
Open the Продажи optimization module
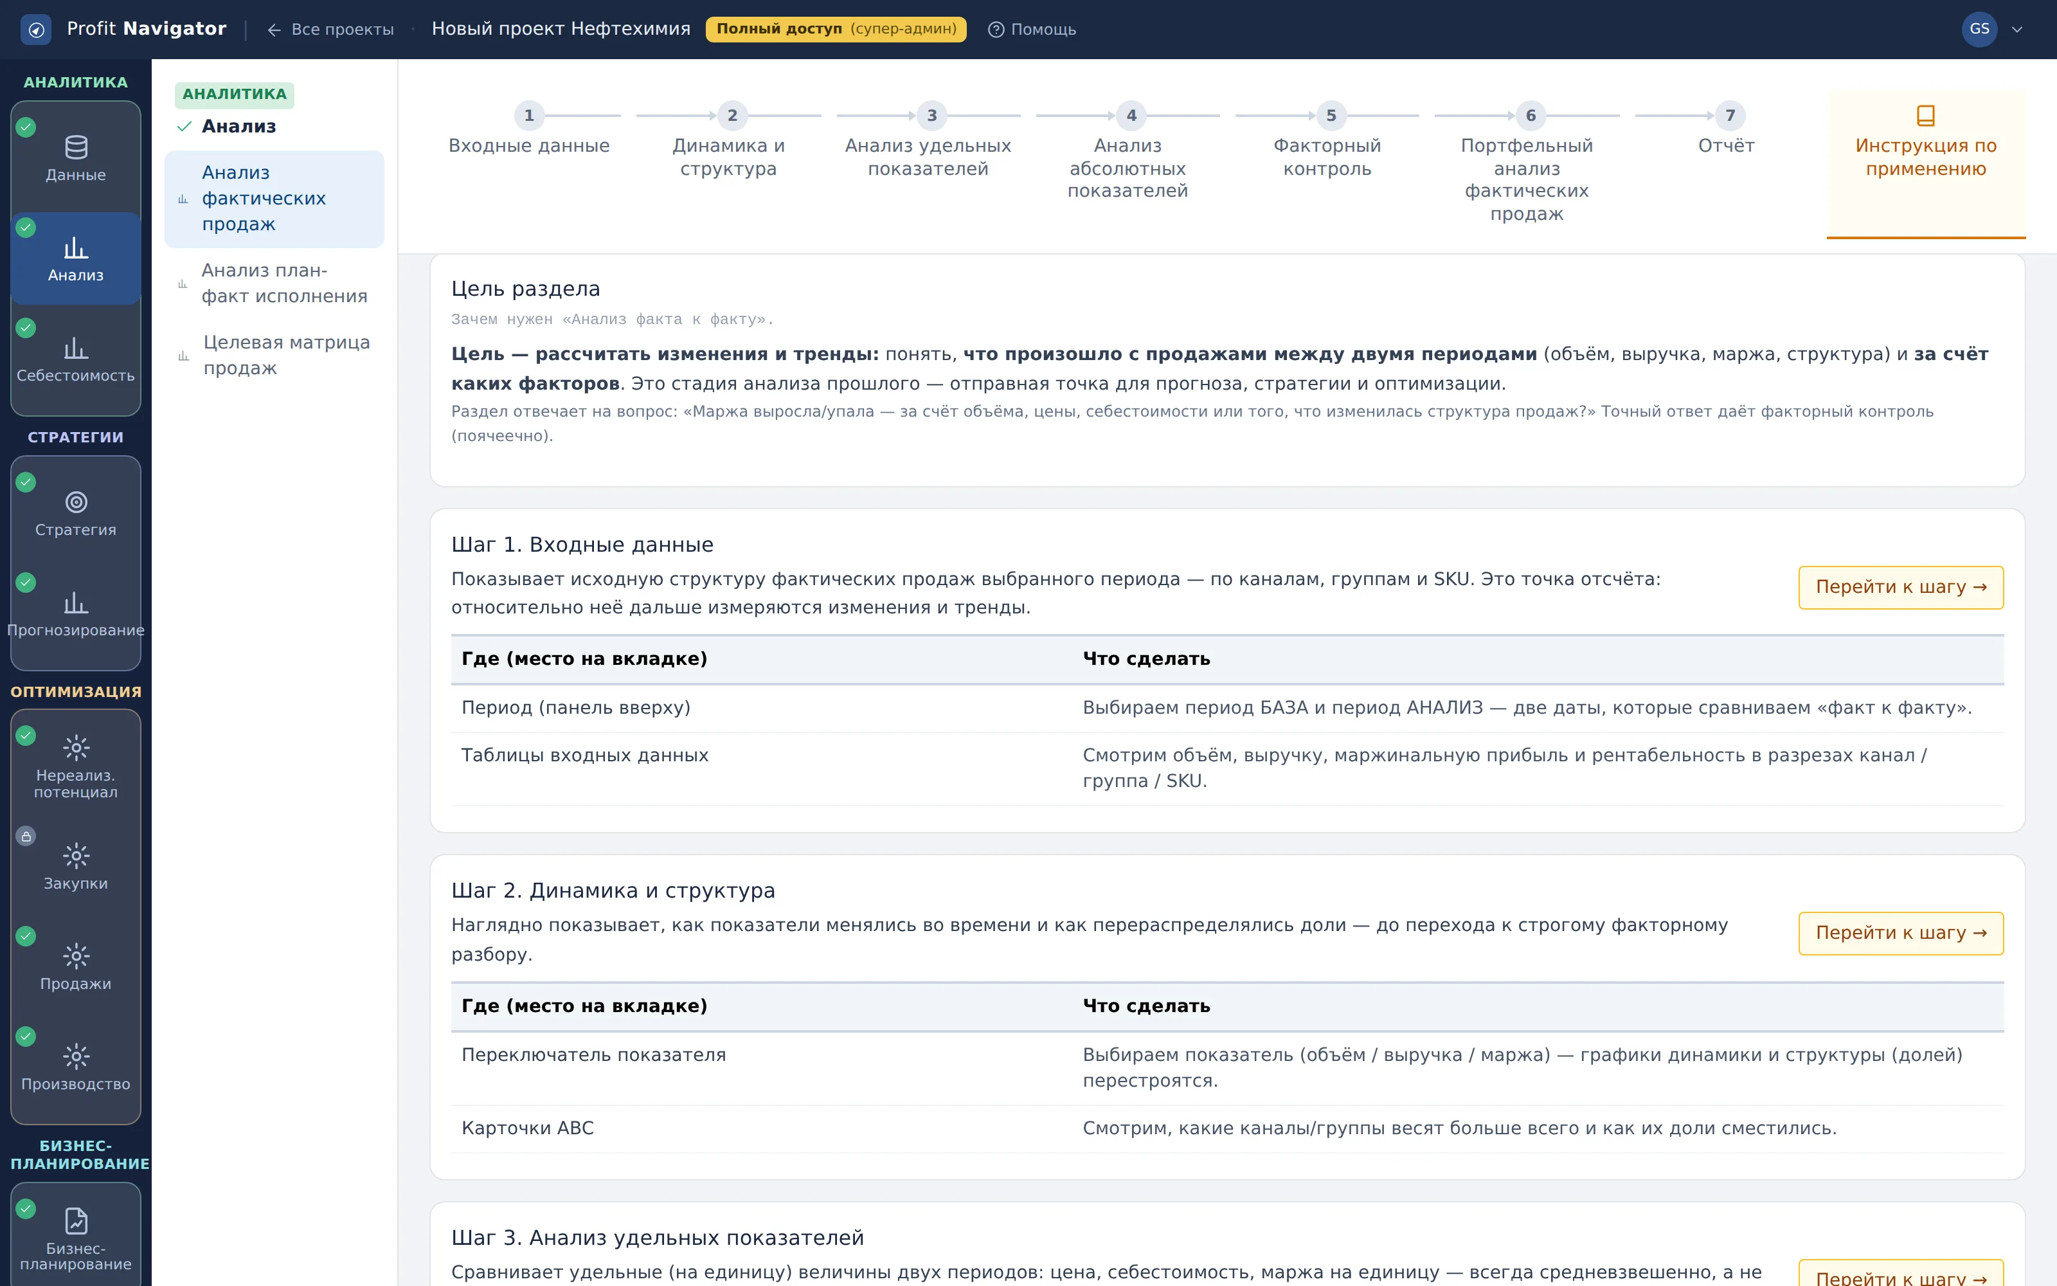pyautogui.click(x=76, y=966)
